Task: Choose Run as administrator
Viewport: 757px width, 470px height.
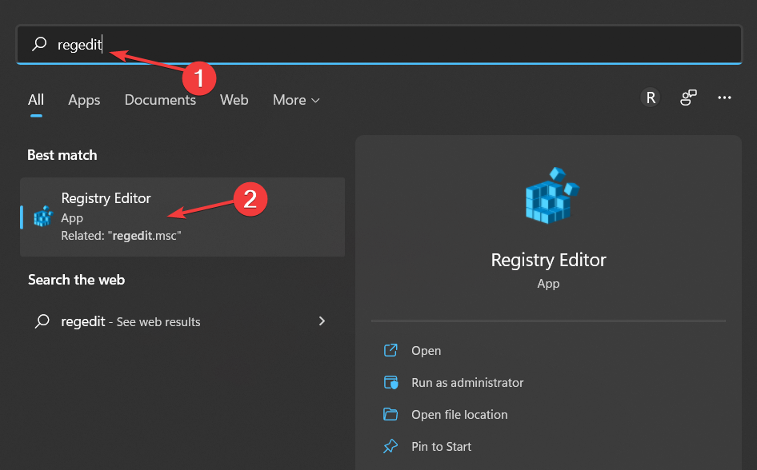Action: click(x=467, y=383)
